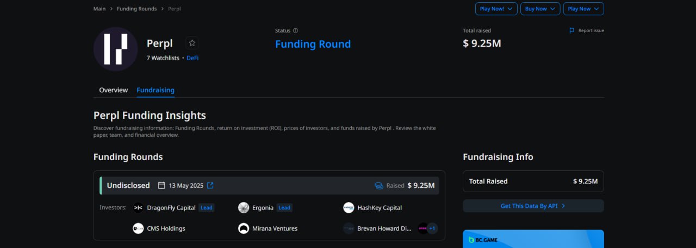This screenshot has height=248, width=696.
Task: Open HashKey Capital investor name
Action: click(x=380, y=208)
